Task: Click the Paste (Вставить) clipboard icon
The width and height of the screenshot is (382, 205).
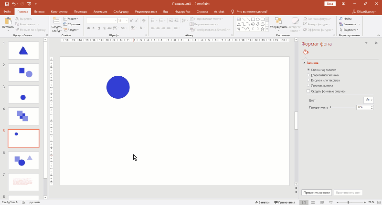Action: point(8,21)
